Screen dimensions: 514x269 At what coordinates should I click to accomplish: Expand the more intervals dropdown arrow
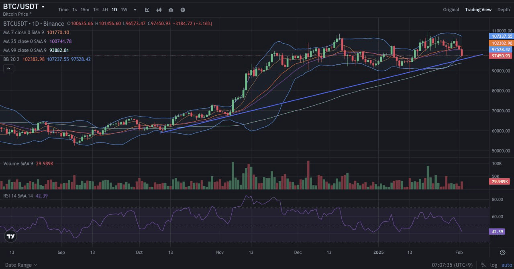(x=135, y=10)
